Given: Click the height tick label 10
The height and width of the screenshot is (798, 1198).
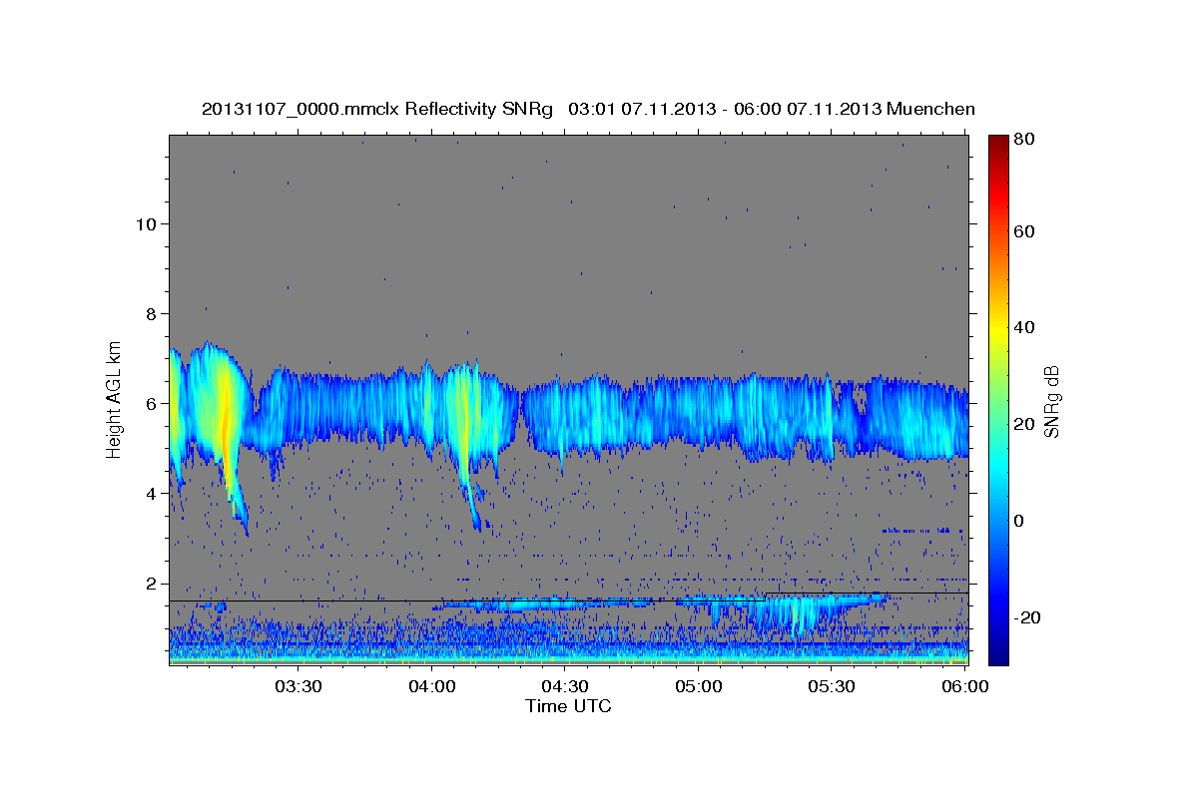Looking at the screenshot, I should pos(146,223).
